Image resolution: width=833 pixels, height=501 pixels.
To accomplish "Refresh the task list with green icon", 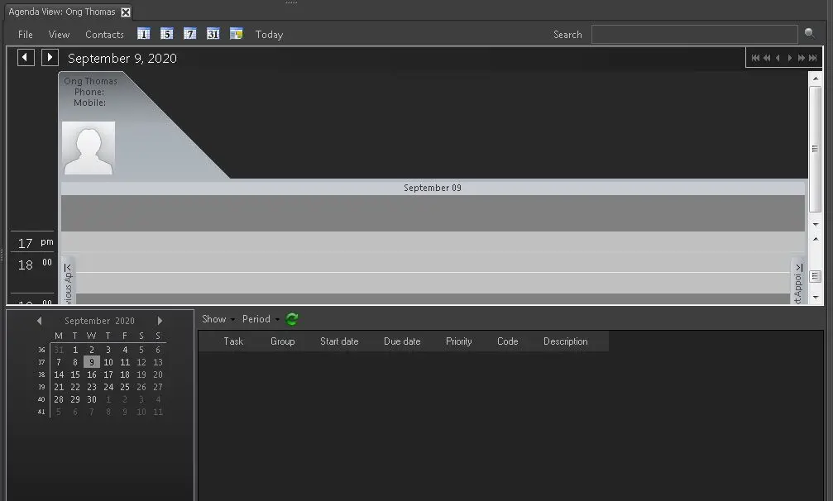I will coord(292,319).
